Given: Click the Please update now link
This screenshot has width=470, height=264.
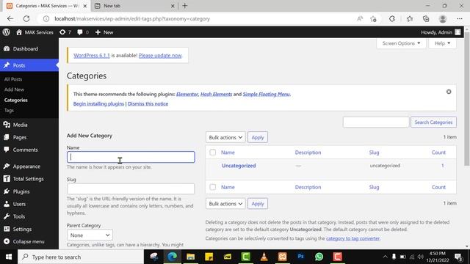Looking at the screenshot, I should [160, 56].
